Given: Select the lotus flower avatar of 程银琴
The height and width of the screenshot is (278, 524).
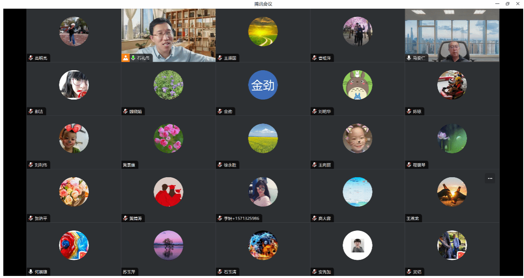Looking at the screenshot, I should (x=452, y=138).
